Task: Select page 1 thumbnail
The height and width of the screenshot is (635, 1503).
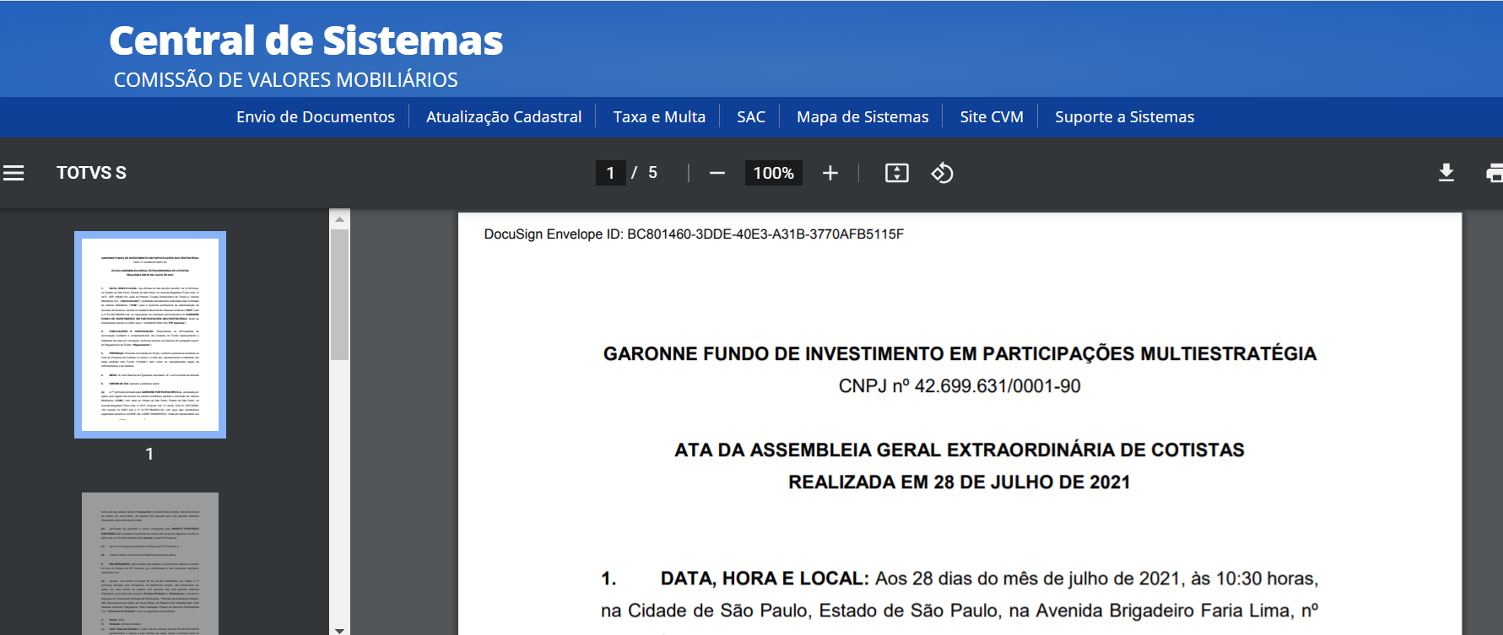Action: 150,335
